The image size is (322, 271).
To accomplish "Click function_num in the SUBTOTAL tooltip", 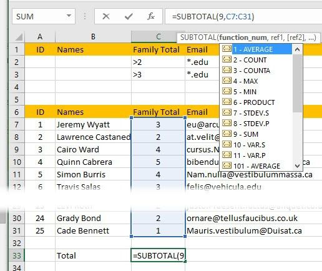I will pyautogui.click(x=243, y=37).
